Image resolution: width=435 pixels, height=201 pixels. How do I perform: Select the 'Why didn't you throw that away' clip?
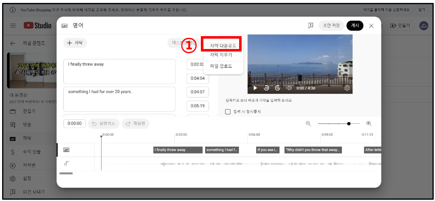[x=313, y=150]
